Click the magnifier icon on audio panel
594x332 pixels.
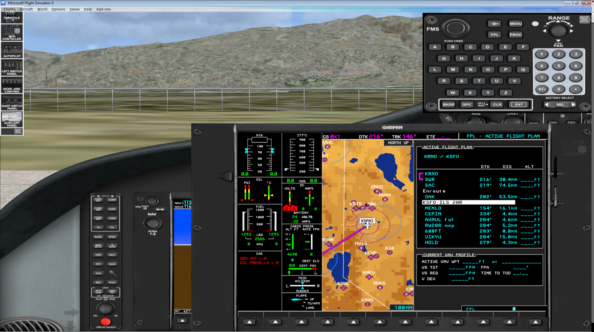(x=112, y=273)
